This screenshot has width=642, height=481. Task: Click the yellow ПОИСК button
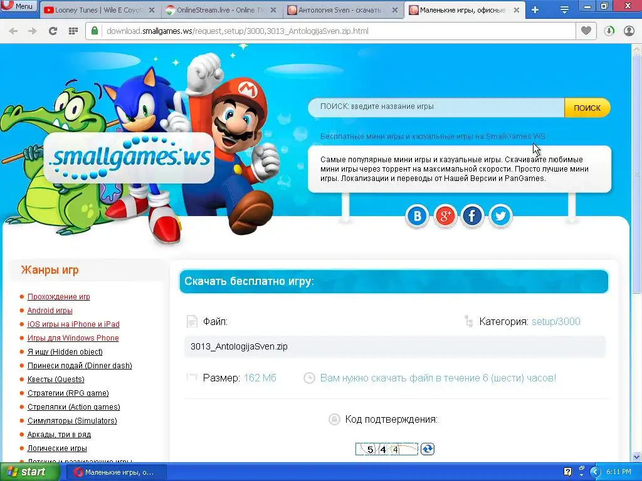point(587,108)
